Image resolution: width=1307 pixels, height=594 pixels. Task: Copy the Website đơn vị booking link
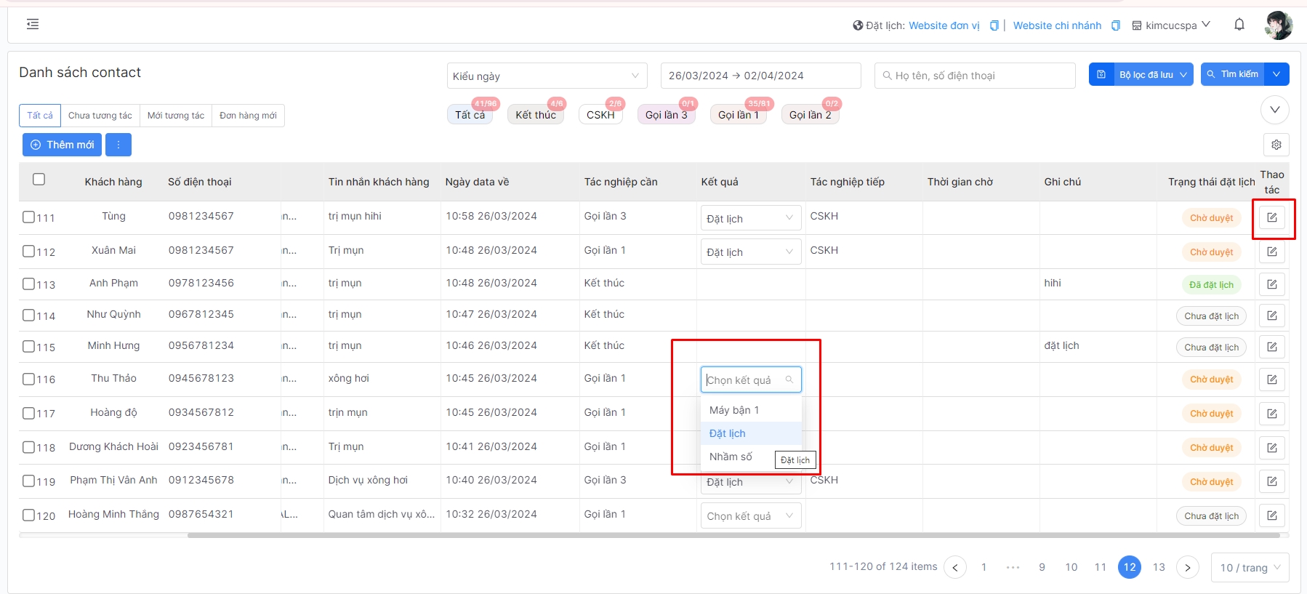pyautogui.click(x=994, y=25)
